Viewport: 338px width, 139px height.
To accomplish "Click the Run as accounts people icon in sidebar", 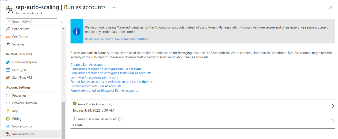I will click(8, 134).
